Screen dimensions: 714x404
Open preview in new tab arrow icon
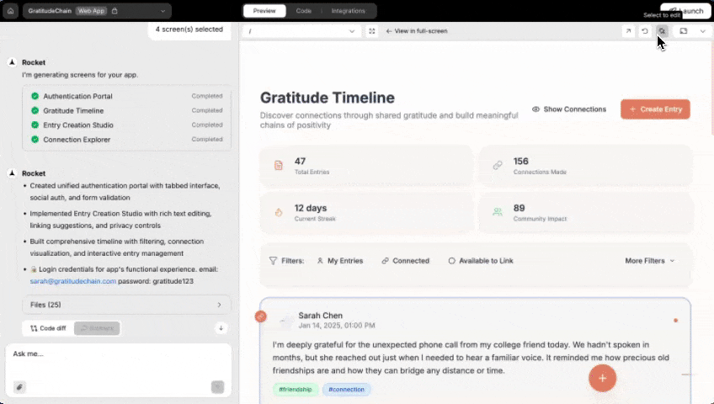[x=628, y=31]
